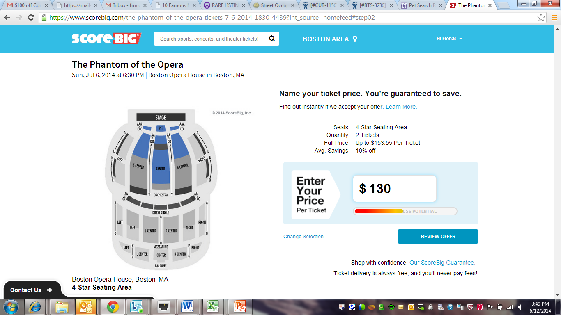Click the ScoreBig logo
Viewport: 561px width, 315px height.
pyautogui.click(x=106, y=39)
